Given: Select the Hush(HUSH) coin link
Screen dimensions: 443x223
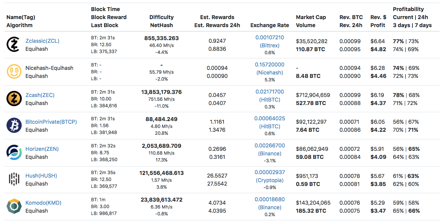Looking at the screenshot, I should tap(41, 176).
